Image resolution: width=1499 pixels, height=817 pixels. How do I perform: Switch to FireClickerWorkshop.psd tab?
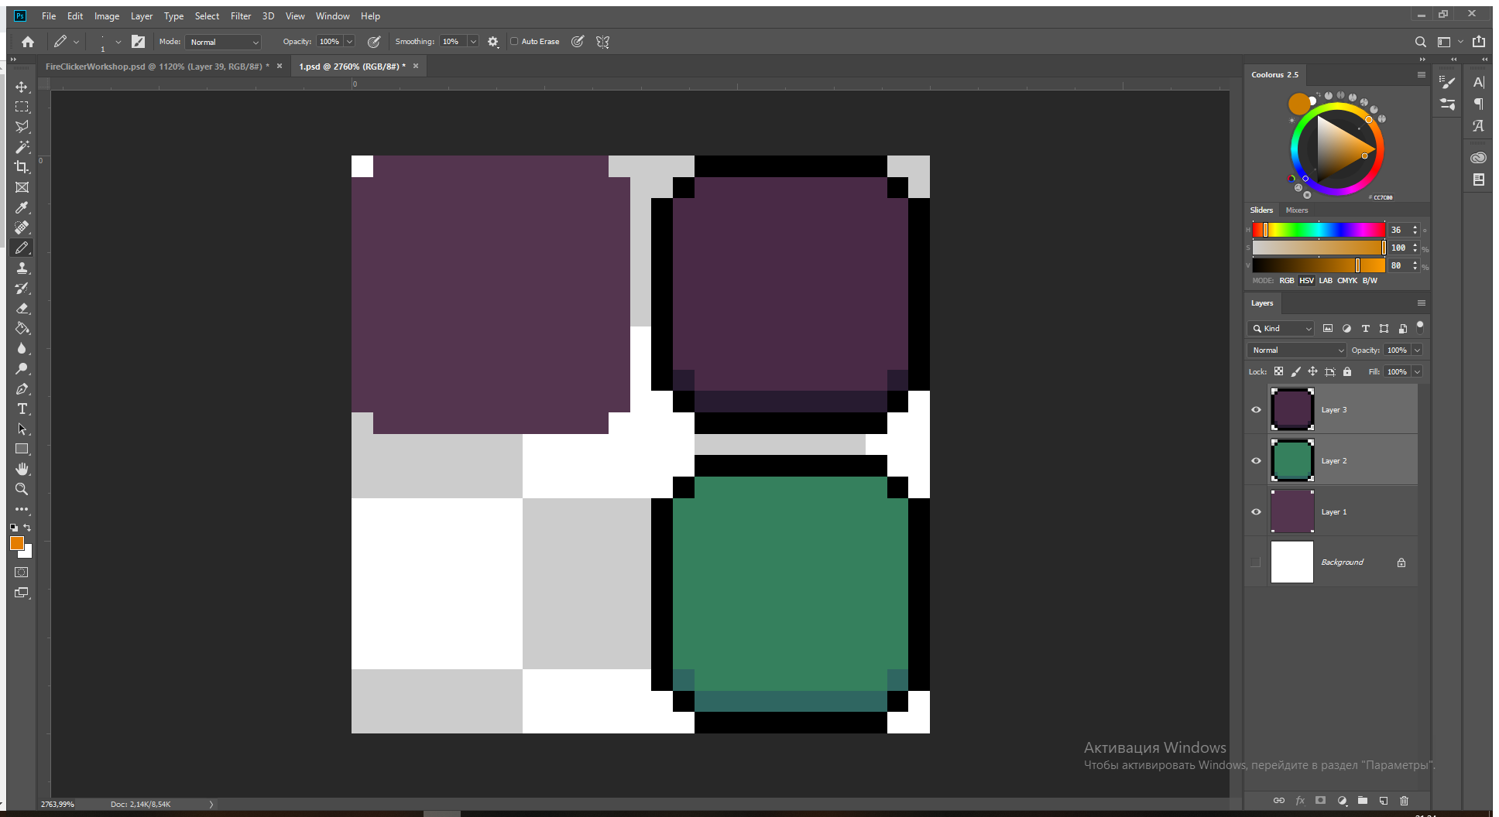point(157,67)
